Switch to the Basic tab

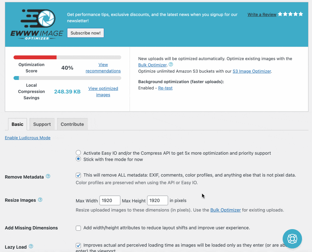17,124
